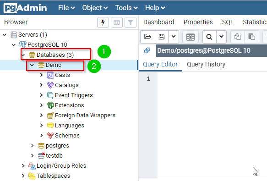
Task: Click the Save Data Changes icon
Action: pyautogui.click(x=191, y=37)
